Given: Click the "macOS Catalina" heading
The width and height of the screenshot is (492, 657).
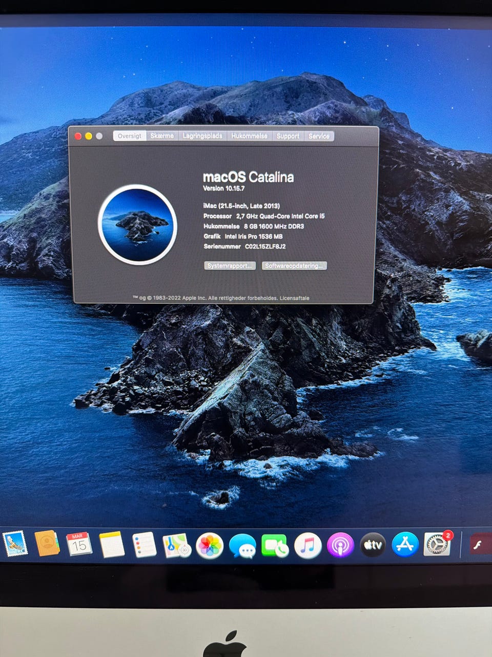Looking at the screenshot, I should point(249,177).
